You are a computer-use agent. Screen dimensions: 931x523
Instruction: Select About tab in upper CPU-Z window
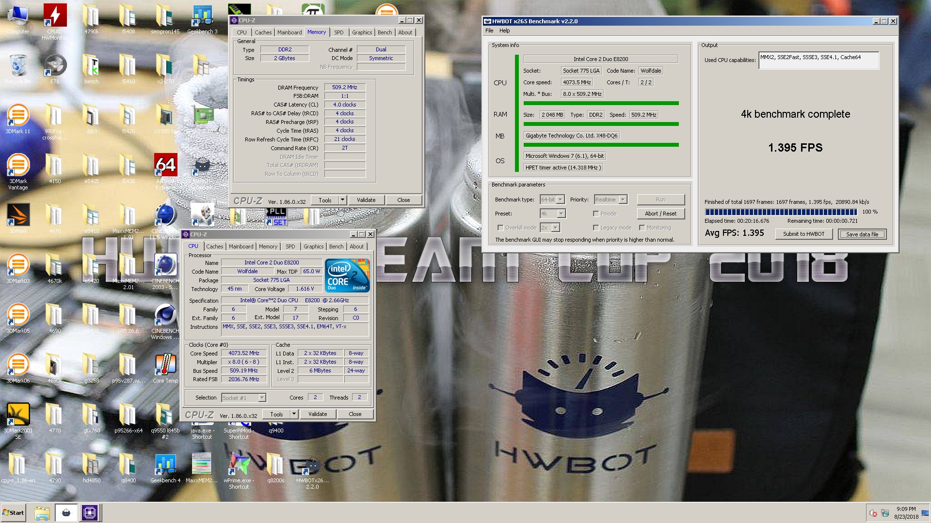pyautogui.click(x=405, y=32)
